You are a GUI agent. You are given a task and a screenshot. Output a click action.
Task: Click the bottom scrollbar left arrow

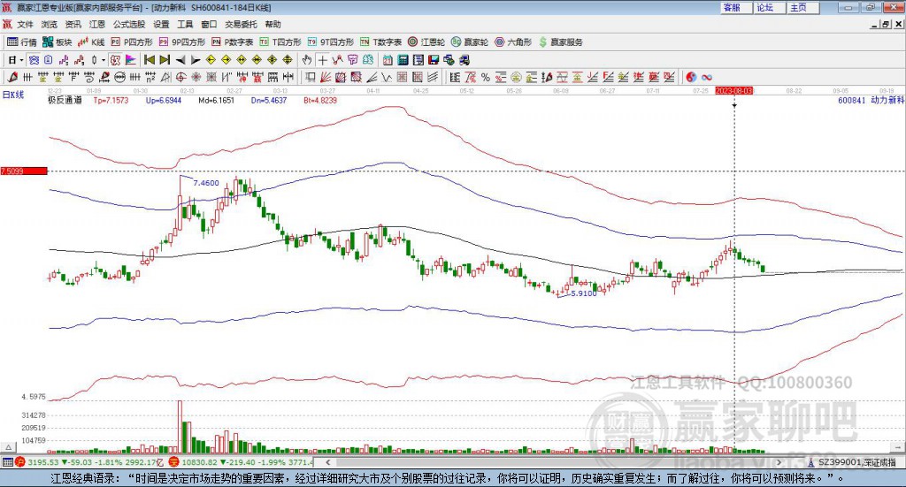(327, 462)
